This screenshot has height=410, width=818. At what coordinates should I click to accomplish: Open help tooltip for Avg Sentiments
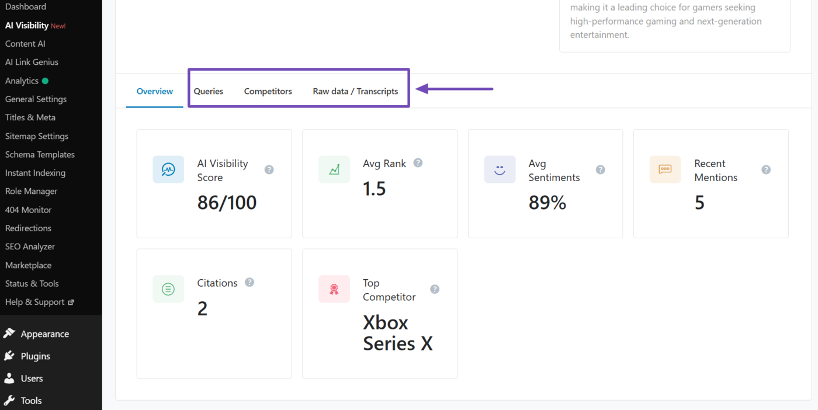click(x=600, y=170)
